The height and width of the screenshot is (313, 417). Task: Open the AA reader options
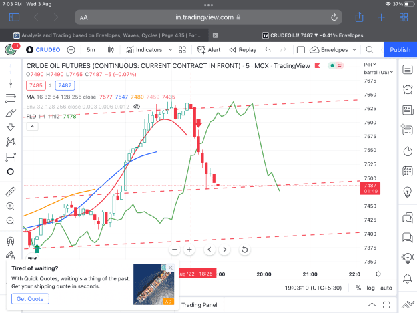coord(84,17)
